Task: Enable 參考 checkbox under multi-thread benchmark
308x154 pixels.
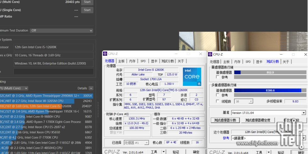Action: pos(217,95)
